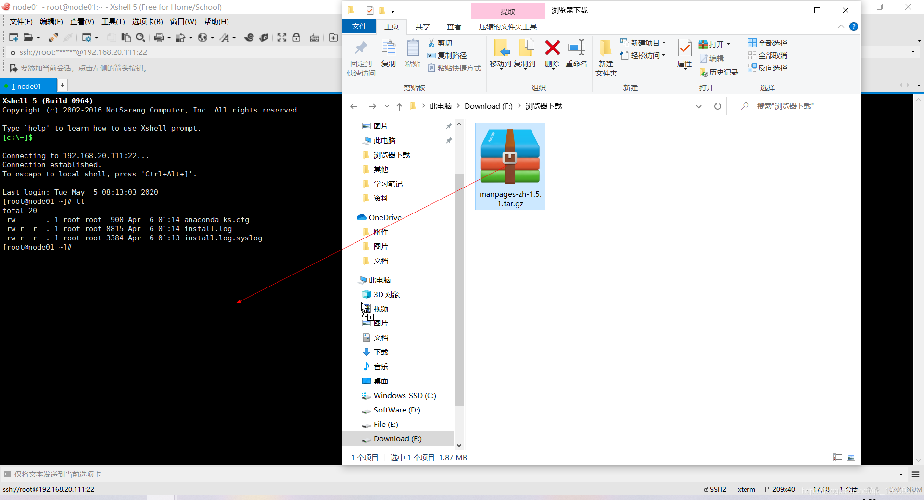The height and width of the screenshot is (500, 924).
Task: Open the recent locations dropdown arrow
Action: (x=387, y=106)
